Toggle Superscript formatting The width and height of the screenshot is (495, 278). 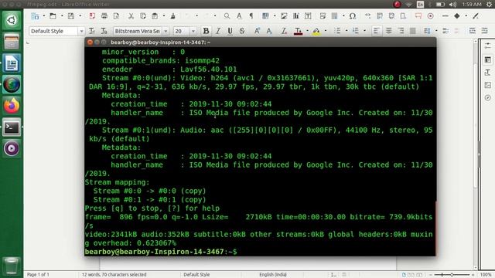tap(257, 31)
